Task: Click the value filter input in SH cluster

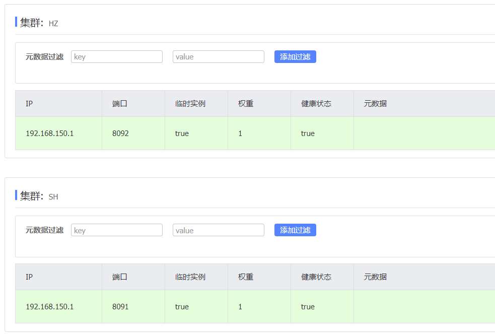Action: coord(218,230)
